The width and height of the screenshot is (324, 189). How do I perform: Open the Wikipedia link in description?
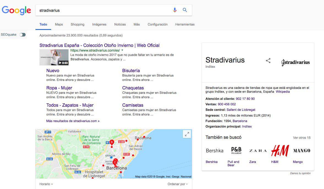[x=283, y=92]
